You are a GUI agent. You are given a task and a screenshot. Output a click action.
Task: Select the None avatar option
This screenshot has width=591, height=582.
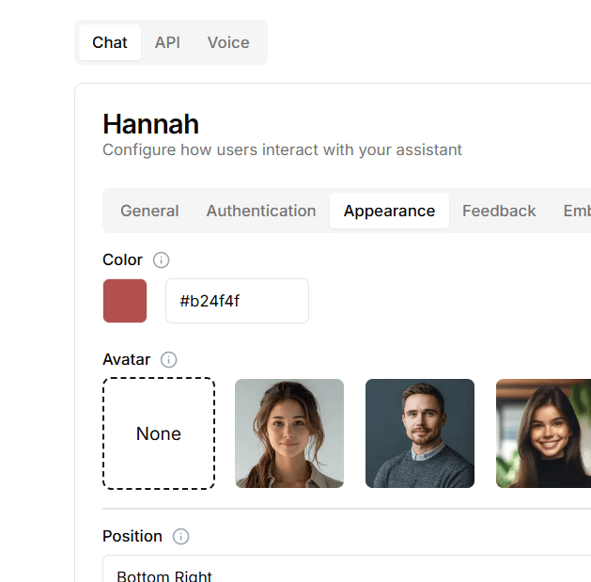[159, 433]
